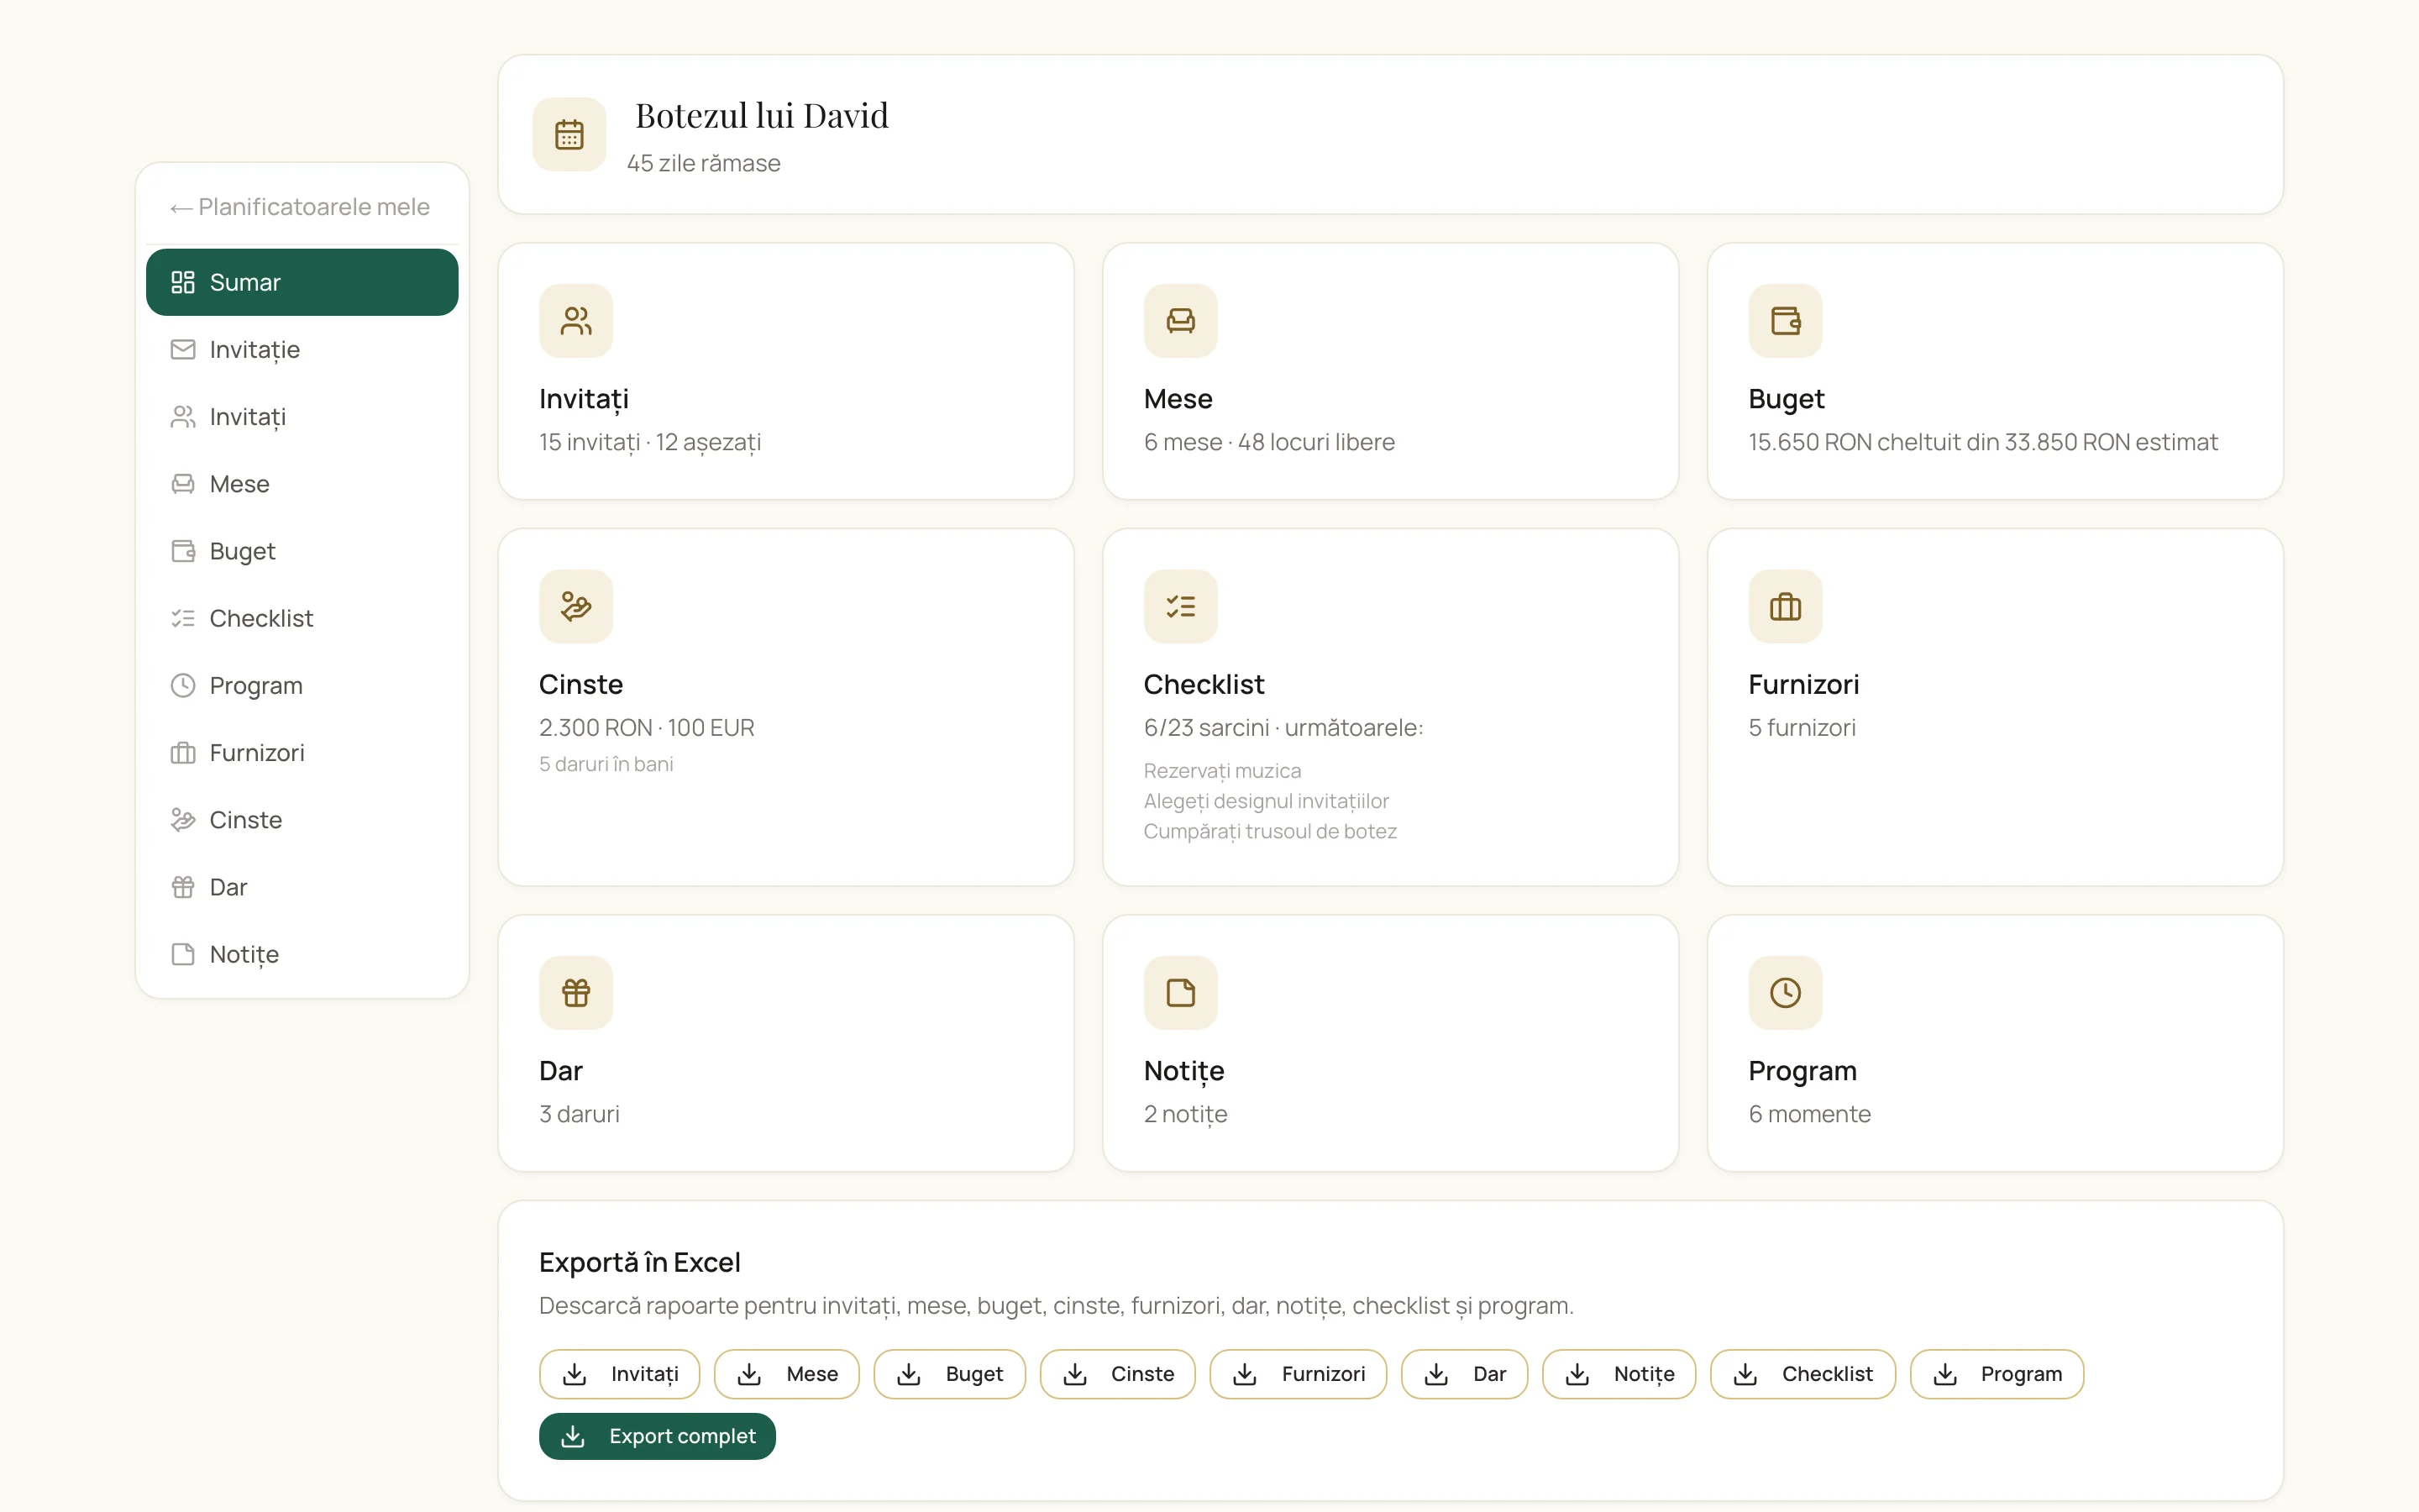
Task: Click '5 daruri în bani' text
Action: pos(606,764)
